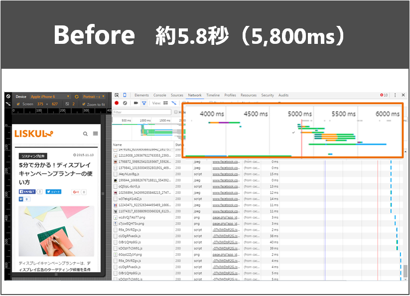
Task: Click the search magnifier on LISKUL page
Action: 85,134
